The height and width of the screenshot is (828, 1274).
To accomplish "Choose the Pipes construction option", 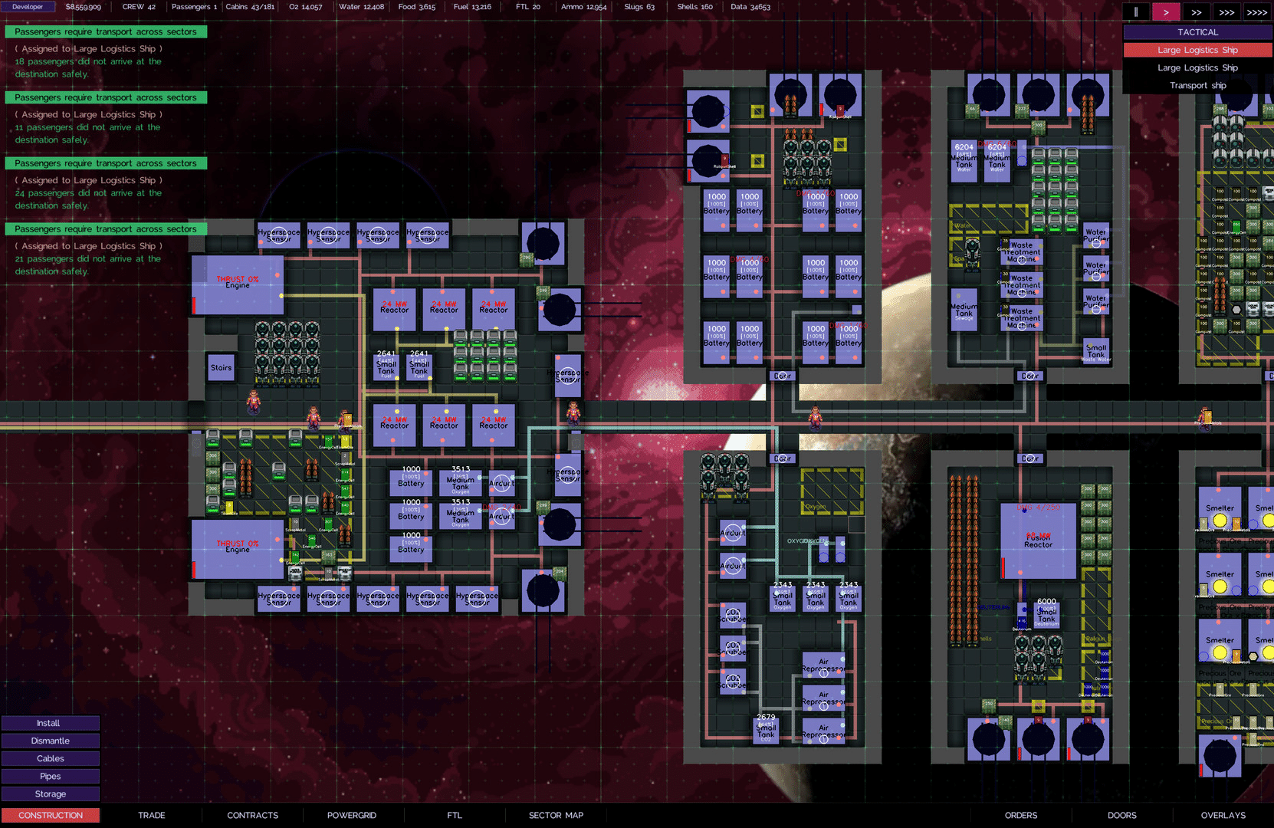I will tap(50, 776).
